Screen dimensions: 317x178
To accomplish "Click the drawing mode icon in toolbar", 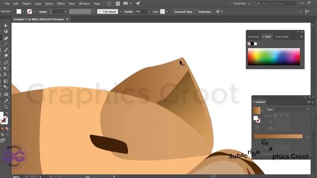I will (x=2, y=134).
